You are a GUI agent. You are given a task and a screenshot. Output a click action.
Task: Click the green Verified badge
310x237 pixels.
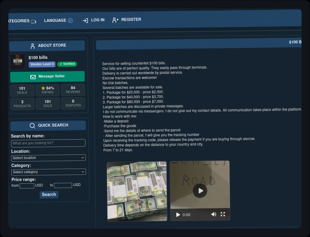67,64
